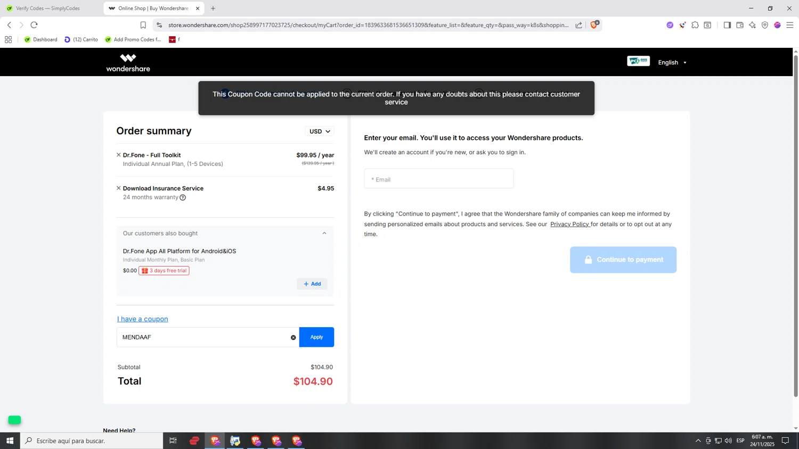This screenshot has height=449, width=799.
Task: Open new browser tab
Action: point(213,9)
